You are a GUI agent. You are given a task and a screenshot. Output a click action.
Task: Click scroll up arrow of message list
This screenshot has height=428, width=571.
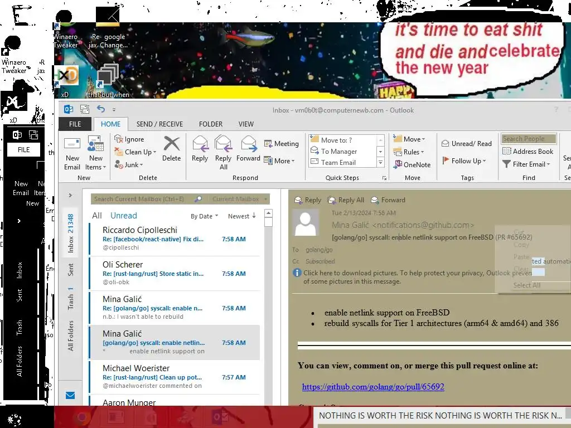[268, 213]
